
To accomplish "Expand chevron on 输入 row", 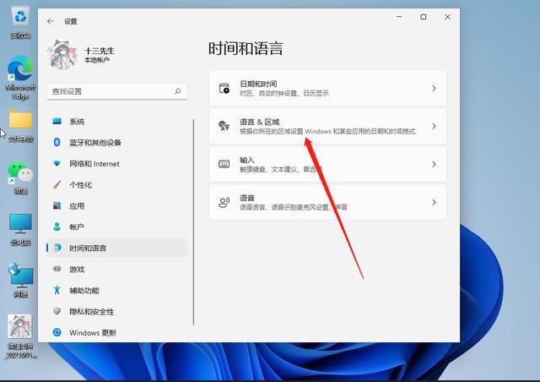I will [434, 164].
